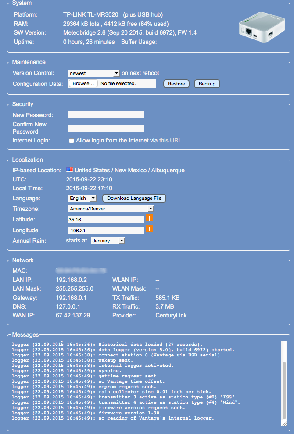The height and width of the screenshot is (434, 294).
Task: Open the Annual Rain start month dropdown
Action: point(108,241)
